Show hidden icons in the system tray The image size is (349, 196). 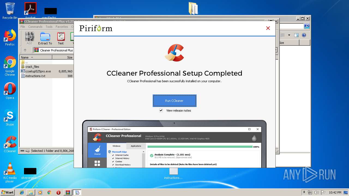click(x=304, y=192)
